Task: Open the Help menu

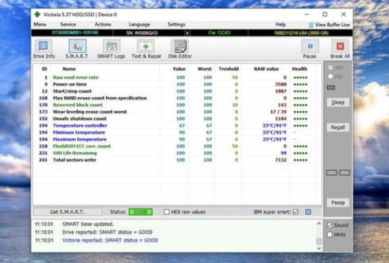Action: click(281, 24)
